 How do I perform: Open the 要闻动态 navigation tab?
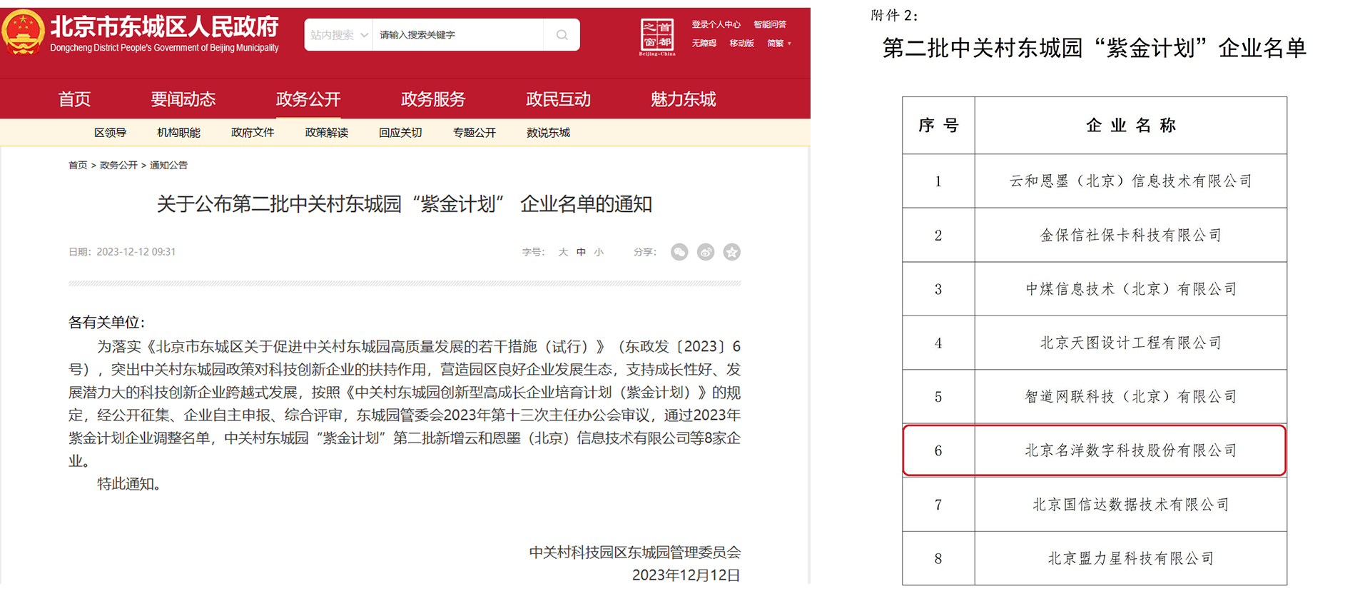pyautogui.click(x=183, y=99)
